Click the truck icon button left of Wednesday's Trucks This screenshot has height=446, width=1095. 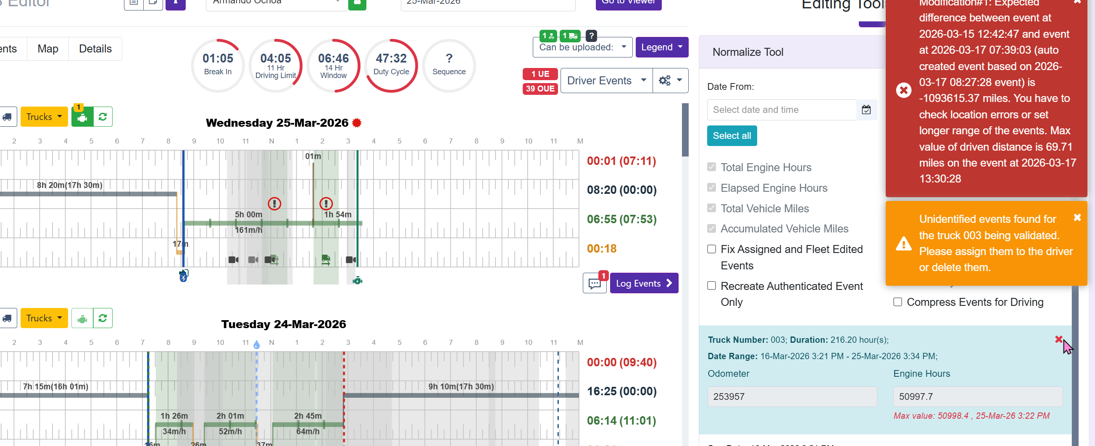(7, 117)
